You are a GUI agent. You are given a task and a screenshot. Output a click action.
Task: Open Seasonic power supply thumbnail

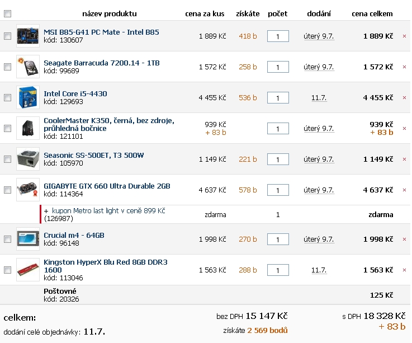click(28, 159)
